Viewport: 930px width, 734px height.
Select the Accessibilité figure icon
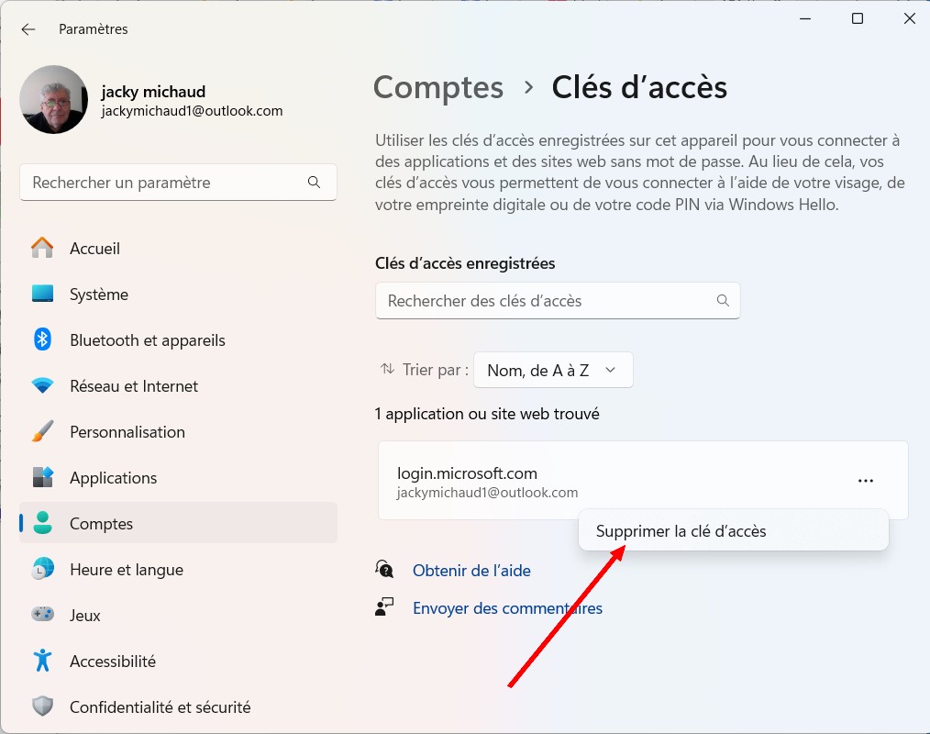[42, 662]
